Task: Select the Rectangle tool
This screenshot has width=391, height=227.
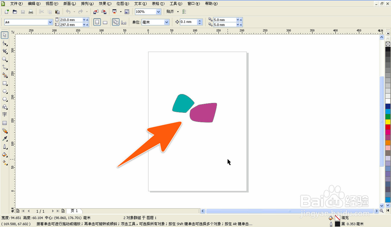Action: [x=4, y=83]
